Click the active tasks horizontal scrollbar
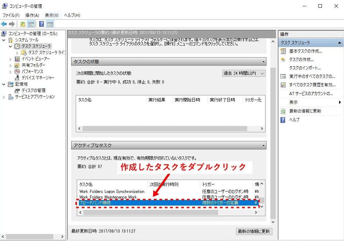 [x=151, y=213]
